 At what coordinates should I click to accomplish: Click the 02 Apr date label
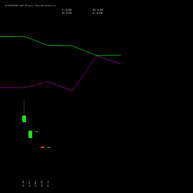48,183
